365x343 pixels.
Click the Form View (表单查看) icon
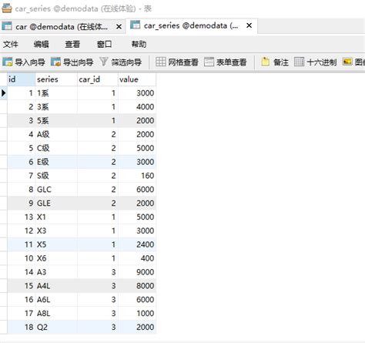209,62
